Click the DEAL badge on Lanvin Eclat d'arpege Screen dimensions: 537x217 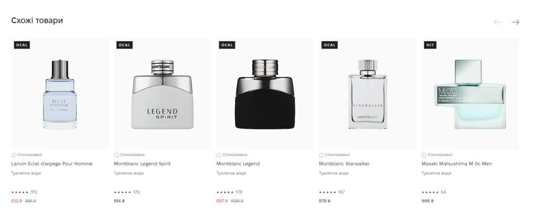tap(22, 45)
